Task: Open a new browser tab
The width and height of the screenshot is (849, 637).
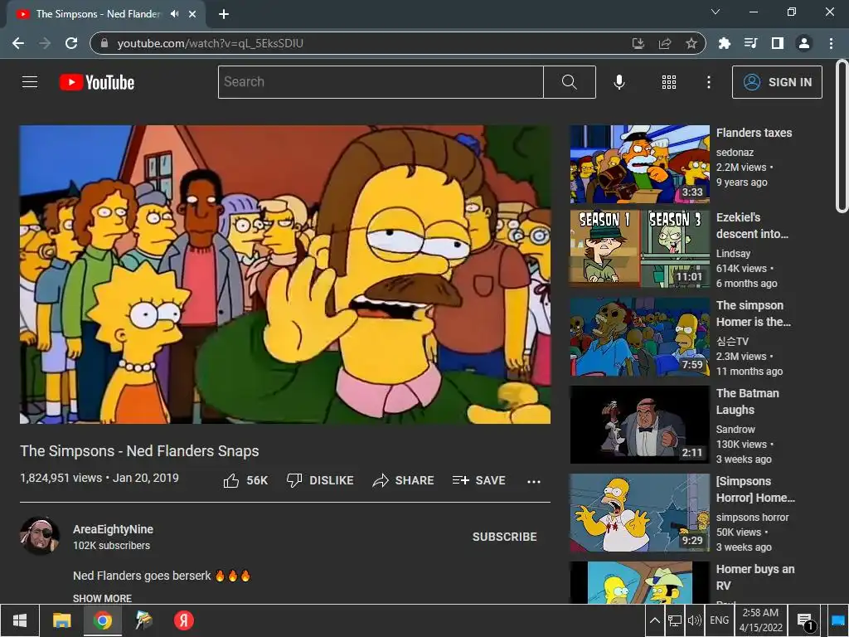Action: pos(224,14)
